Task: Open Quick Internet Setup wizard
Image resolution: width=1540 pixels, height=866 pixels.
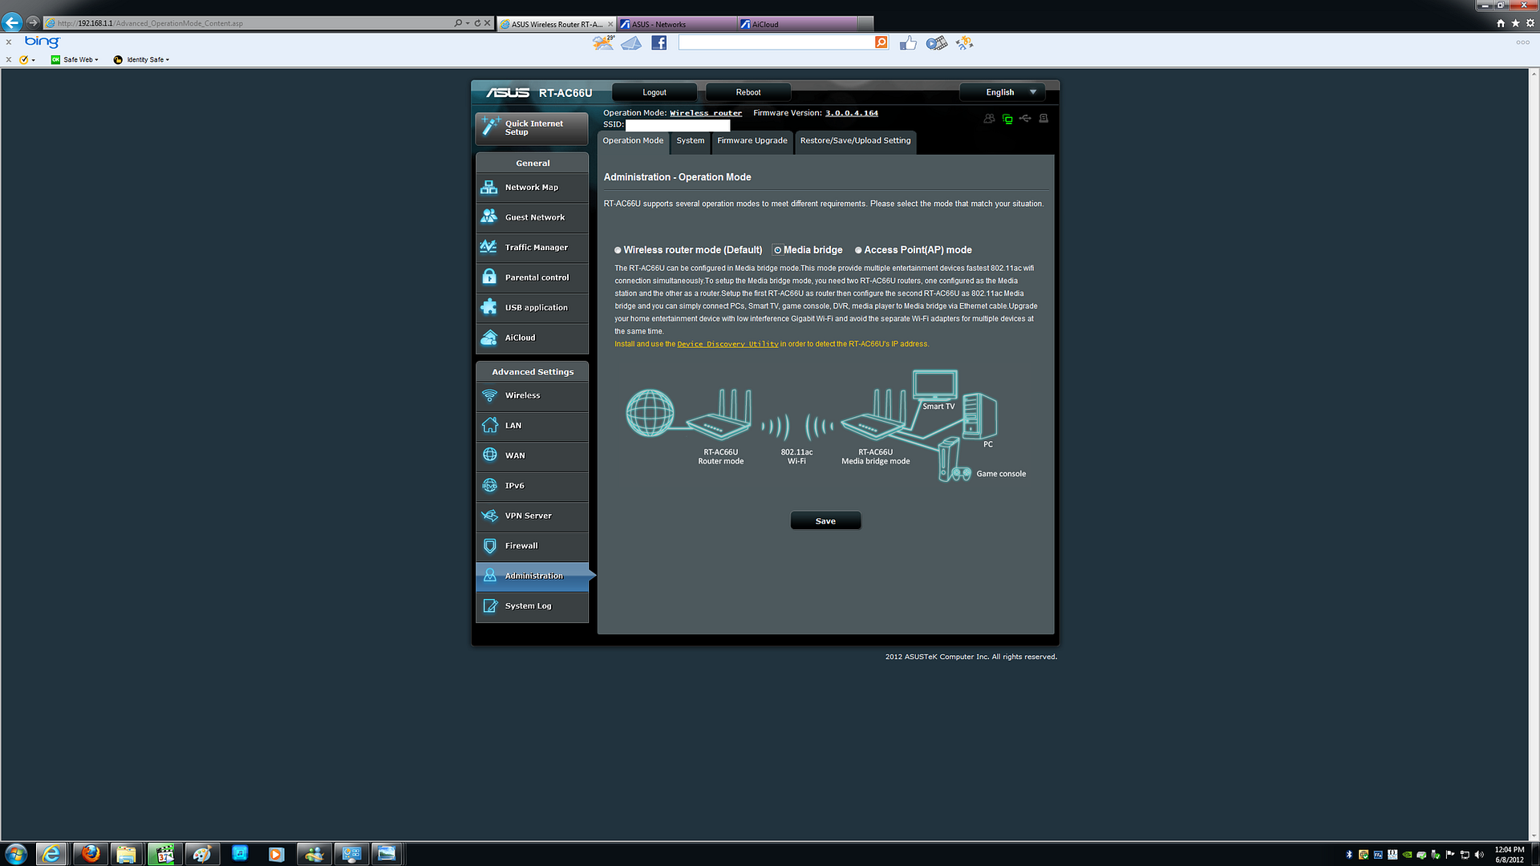Action: pyautogui.click(x=532, y=127)
